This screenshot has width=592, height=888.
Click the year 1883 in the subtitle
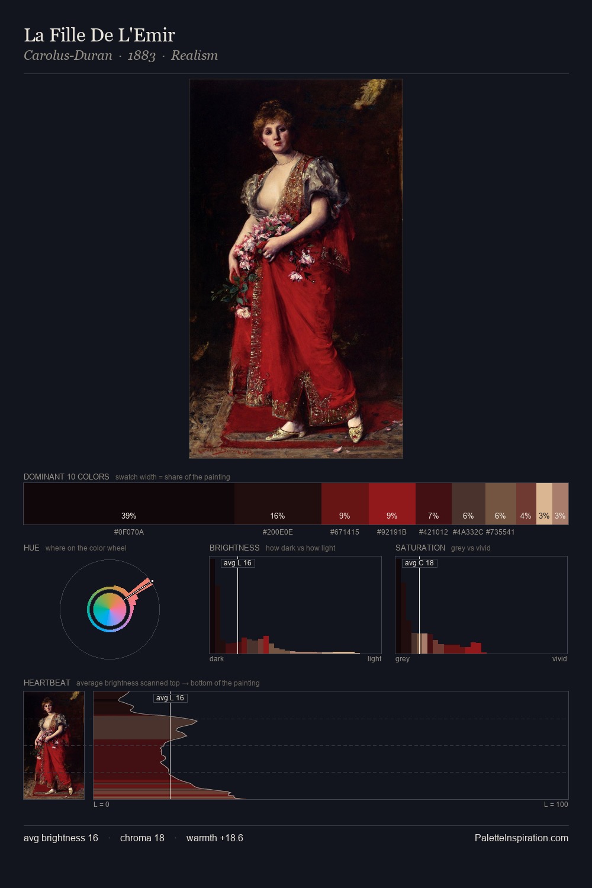pyautogui.click(x=141, y=56)
